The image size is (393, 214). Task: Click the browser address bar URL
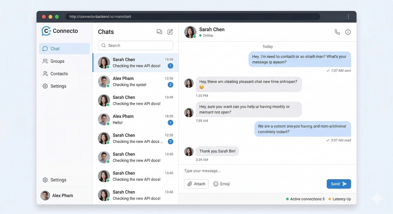pos(100,17)
